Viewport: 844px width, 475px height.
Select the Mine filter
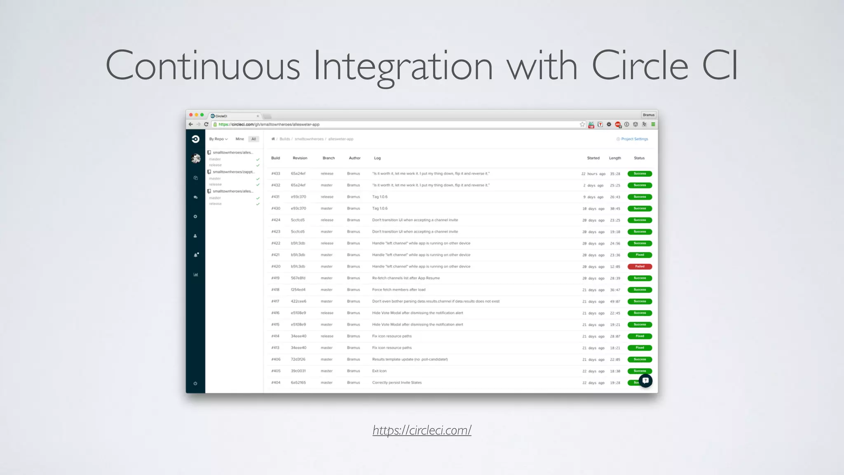coord(240,139)
